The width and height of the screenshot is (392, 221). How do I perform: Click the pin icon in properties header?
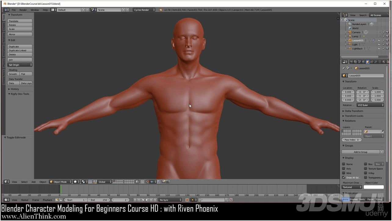point(343,68)
